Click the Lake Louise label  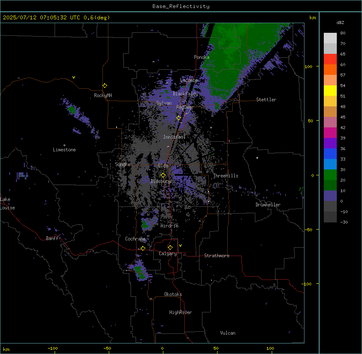(8, 203)
